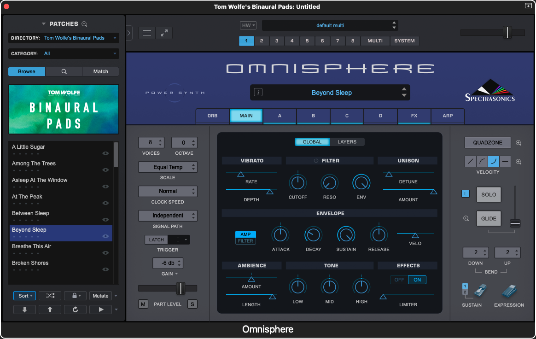Collapse the browser with side arrow

[x=129, y=33]
